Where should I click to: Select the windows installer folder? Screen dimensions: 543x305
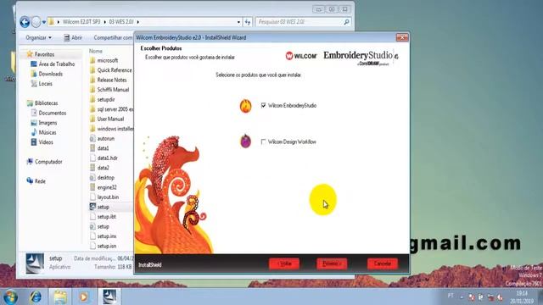click(115, 128)
